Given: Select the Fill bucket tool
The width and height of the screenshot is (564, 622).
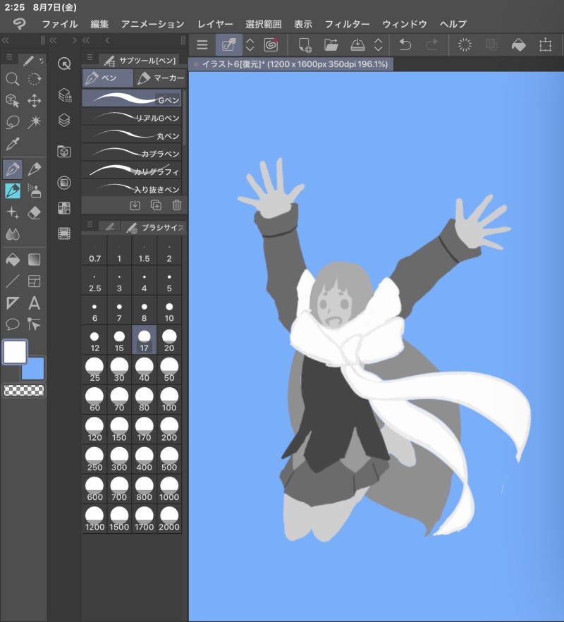Looking at the screenshot, I should [13, 260].
